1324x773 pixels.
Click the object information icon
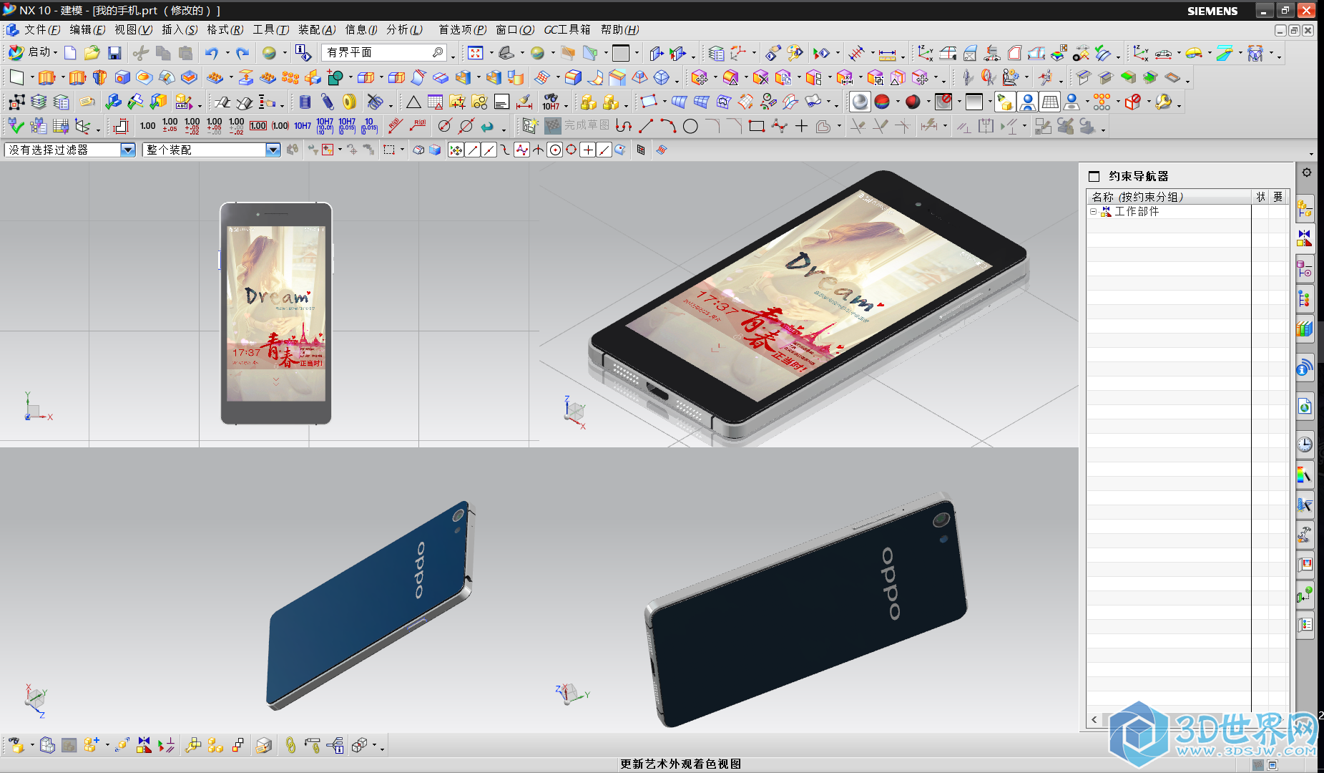303,53
